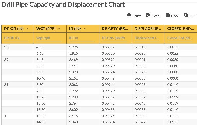Sort by the WGT (PPF) arrow
This screenshot has width=197, height=125.
(x=59, y=29)
